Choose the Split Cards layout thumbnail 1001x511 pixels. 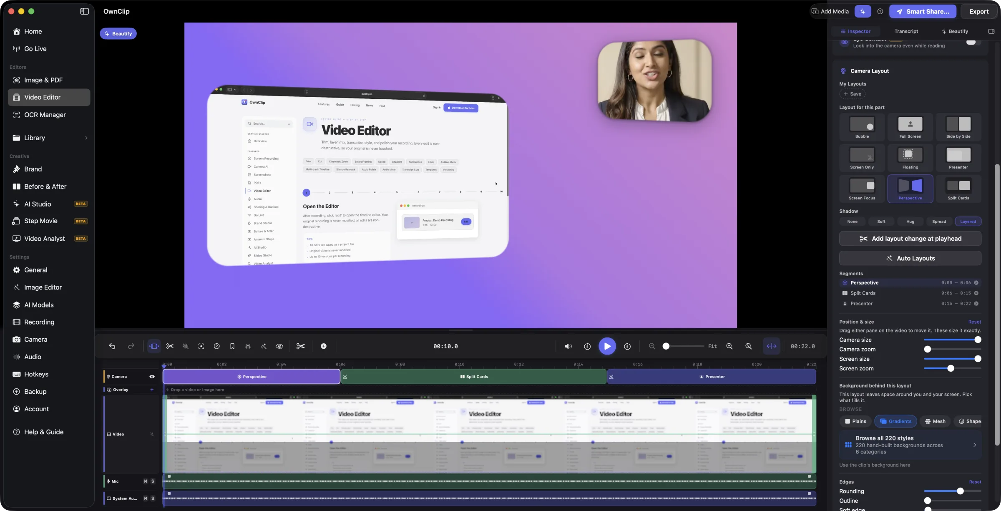(958, 189)
